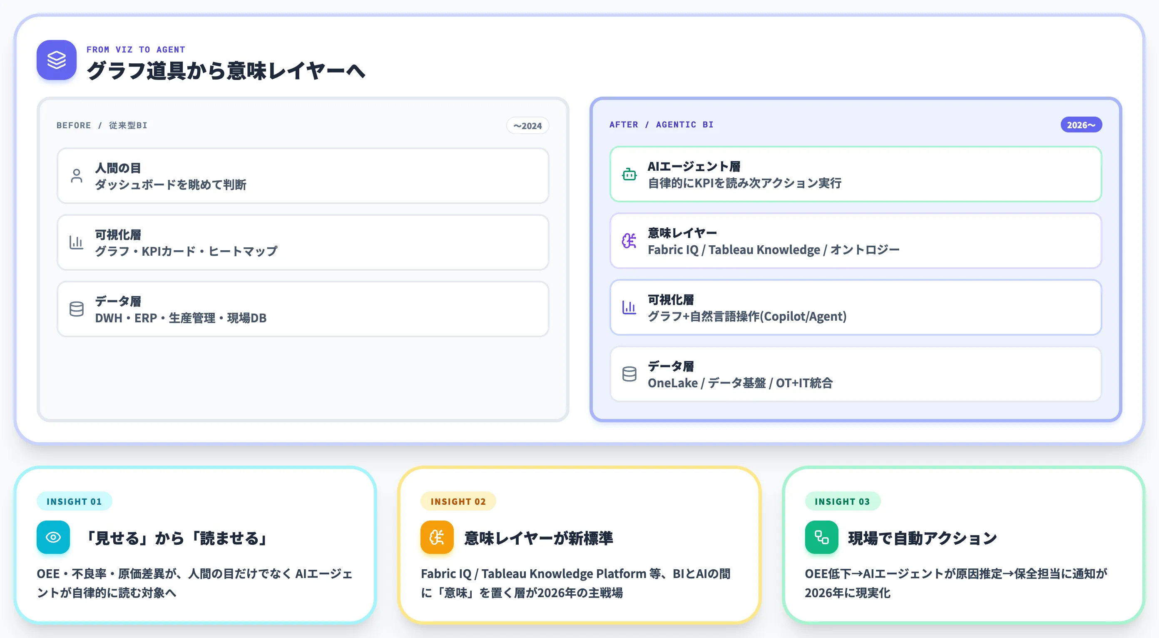
Task: Click text ダッシュボードを眺めて判断
Action: click(x=171, y=184)
